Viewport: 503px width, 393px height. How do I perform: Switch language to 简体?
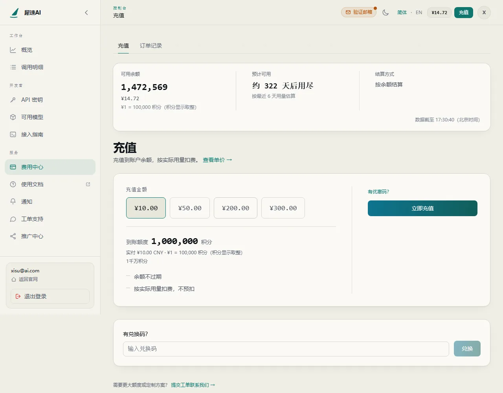pos(402,13)
